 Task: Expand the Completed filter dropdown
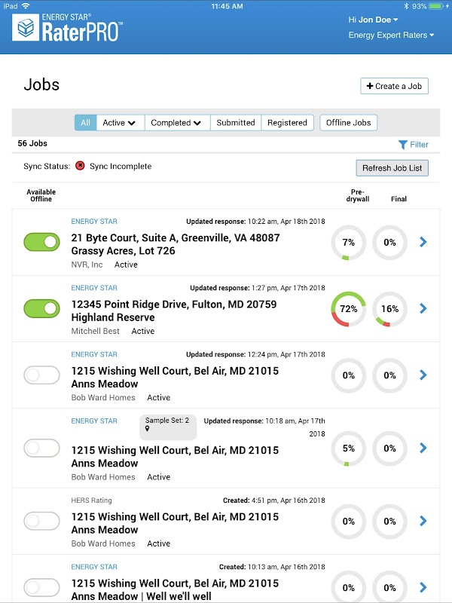point(177,123)
